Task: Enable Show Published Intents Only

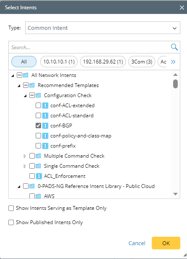Action: click(11, 222)
